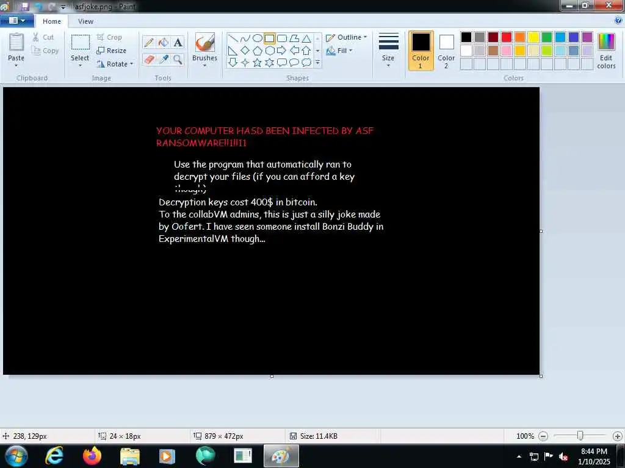The height and width of the screenshot is (468, 625).
Task: Open the Select dropdown arrow
Action: click(x=80, y=66)
